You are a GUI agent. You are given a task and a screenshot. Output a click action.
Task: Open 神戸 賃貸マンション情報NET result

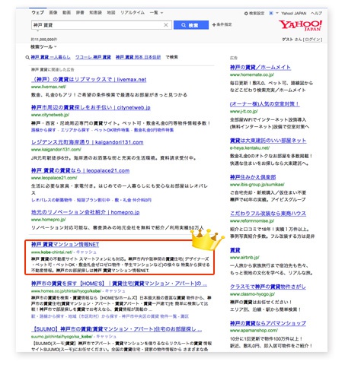[65, 244]
